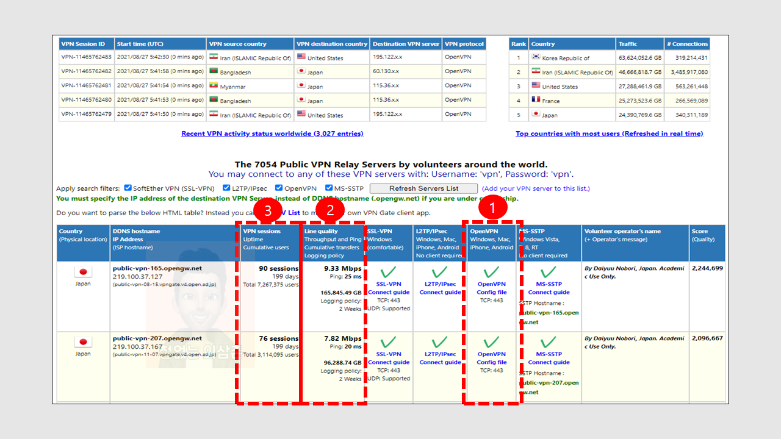Toggle MS-SSTP filter checkbox
Screen dimensions: 781x439
pyautogui.click(x=329, y=188)
